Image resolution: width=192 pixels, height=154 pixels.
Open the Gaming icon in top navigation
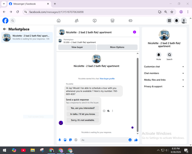131,20
